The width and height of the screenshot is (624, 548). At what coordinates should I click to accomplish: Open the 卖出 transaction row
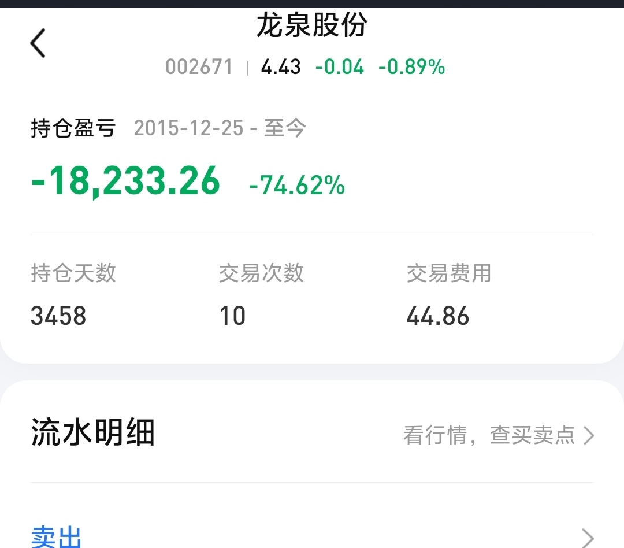pos(312,537)
